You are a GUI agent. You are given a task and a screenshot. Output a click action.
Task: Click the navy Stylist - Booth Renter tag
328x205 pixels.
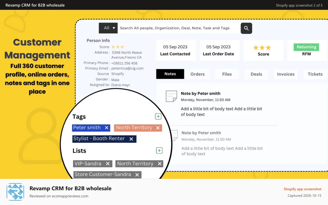(x=104, y=139)
